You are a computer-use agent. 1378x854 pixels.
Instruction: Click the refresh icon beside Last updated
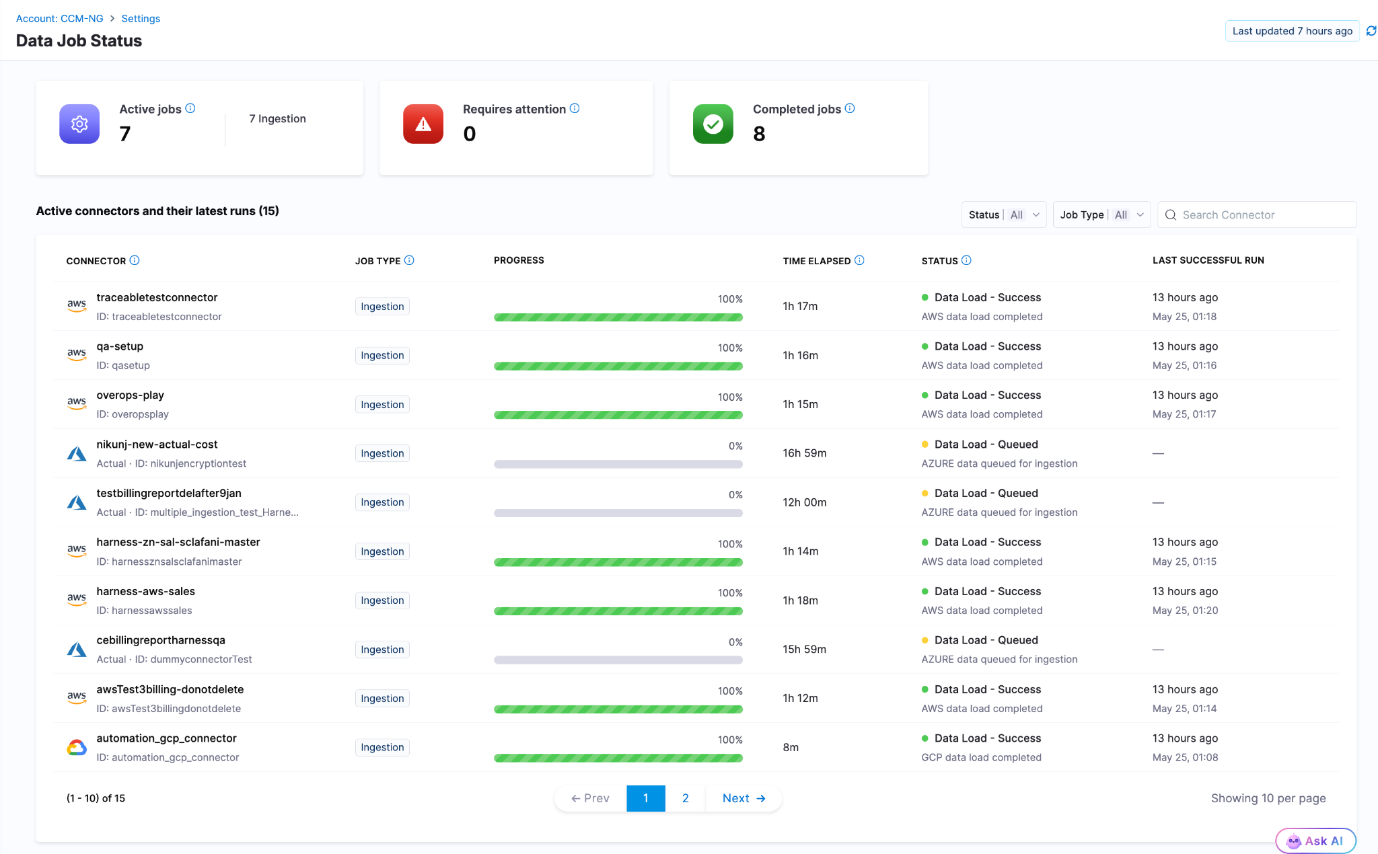tap(1371, 31)
